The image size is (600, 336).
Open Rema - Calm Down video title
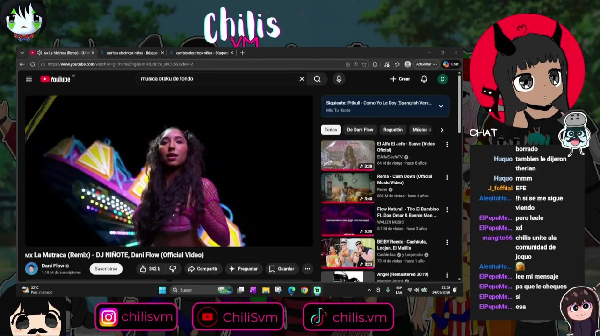pyautogui.click(x=405, y=179)
